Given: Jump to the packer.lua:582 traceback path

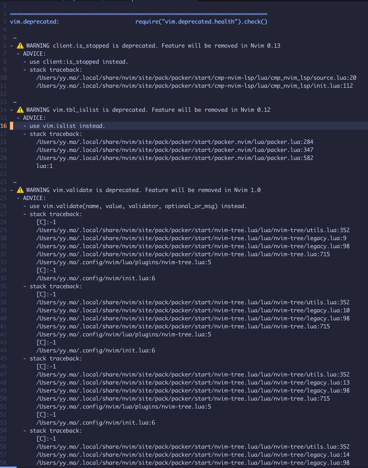Looking at the screenshot, I should [175, 158].
